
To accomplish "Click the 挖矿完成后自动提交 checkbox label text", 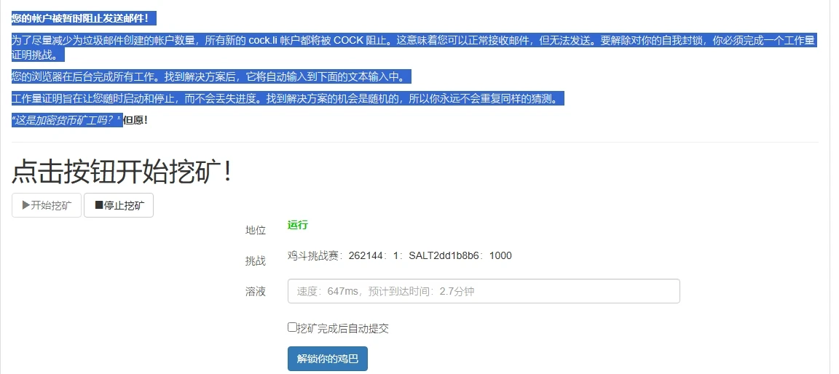I will tap(343, 328).
